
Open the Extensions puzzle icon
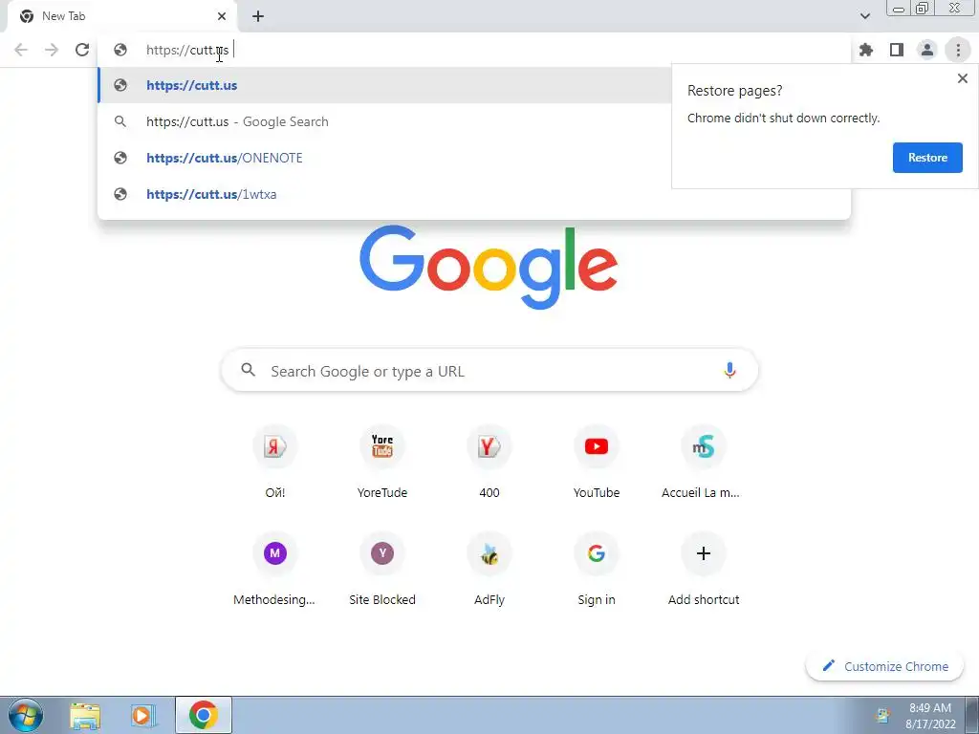point(866,50)
